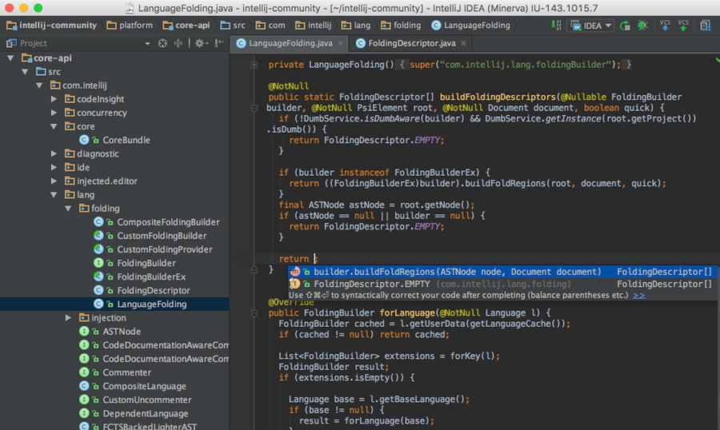The image size is (720, 430).
Task: Click the Hide Project panel icon
Action: pos(219,43)
